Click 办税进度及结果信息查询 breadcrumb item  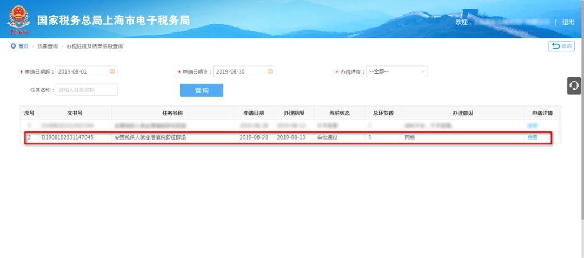click(x=95, y=47)
